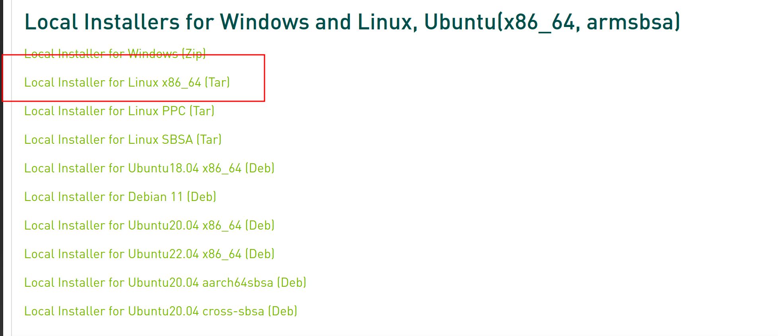Open the Ubuntu20.04 aarch64sbsa Deb installer link

(x=165, y=282)
